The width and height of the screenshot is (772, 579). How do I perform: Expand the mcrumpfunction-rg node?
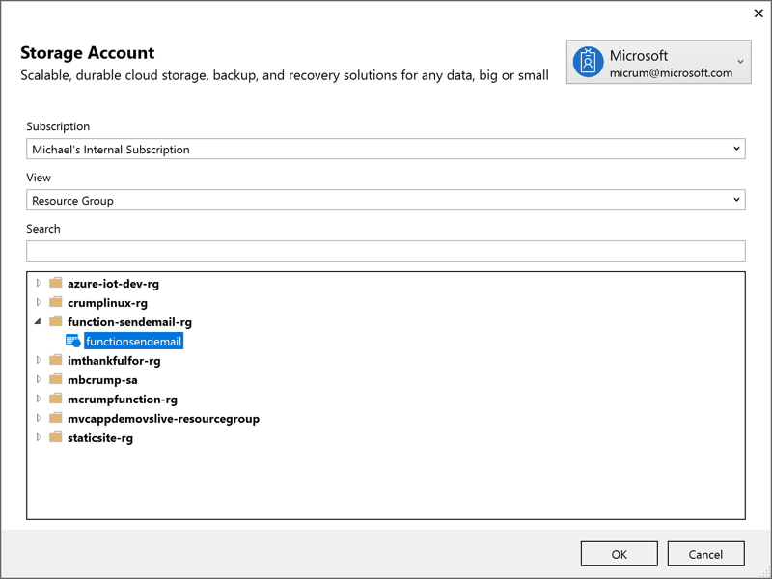(39, 399)
